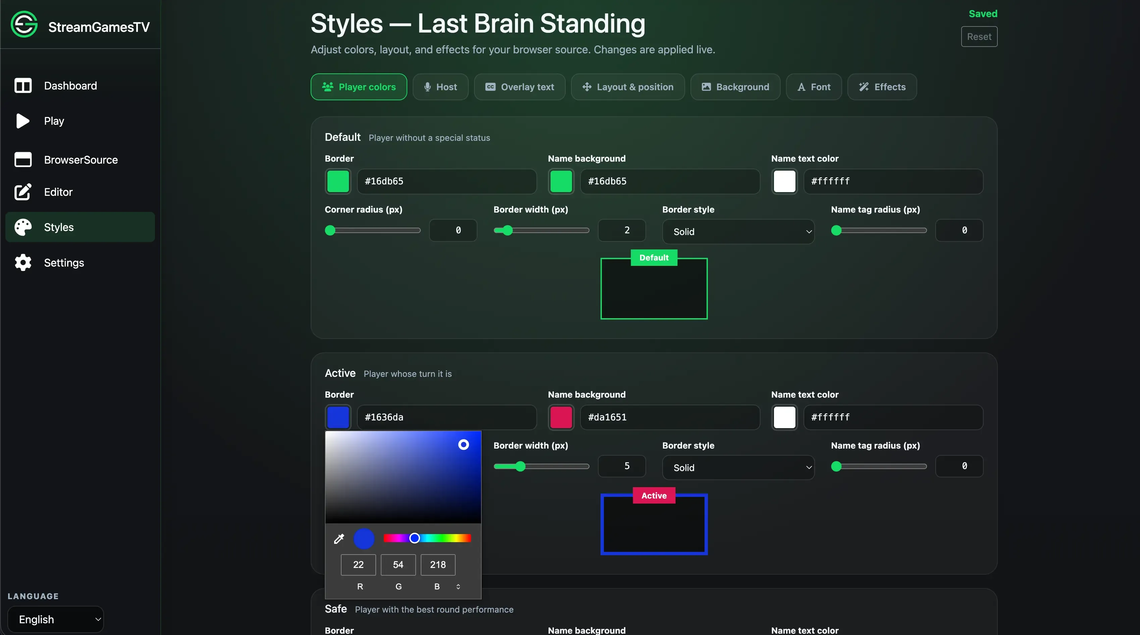Select the Styles palette icon
The height and width of the screenshot is (635, 1140).
pos(22,227)
